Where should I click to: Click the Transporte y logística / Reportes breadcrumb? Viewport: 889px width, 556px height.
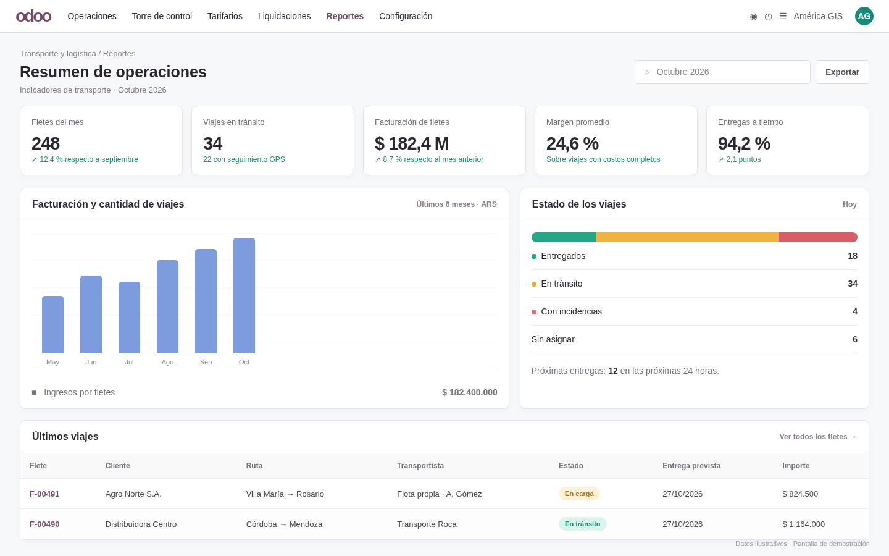[x=77, y=54]
